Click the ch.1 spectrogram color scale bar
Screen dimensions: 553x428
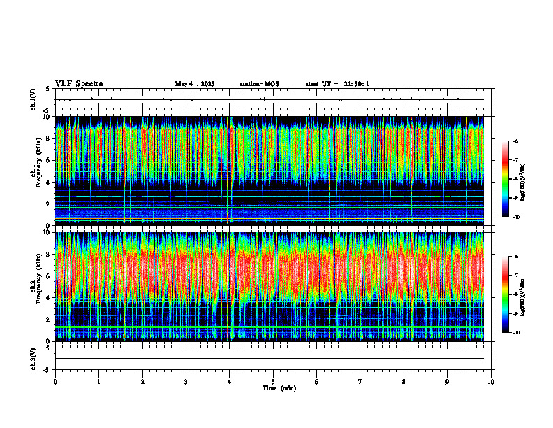506,179
